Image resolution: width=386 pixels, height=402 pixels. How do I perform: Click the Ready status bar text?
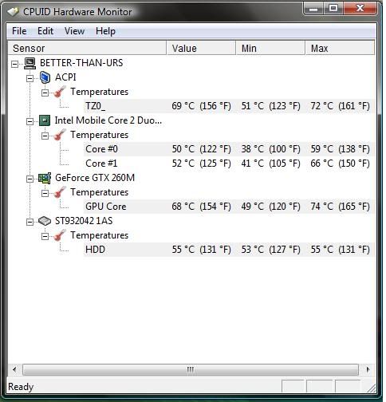coord(21,387)
